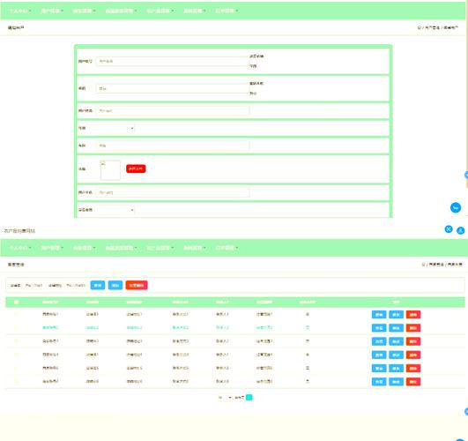Tick the checkbox of table row 5
This screenshot has width=468, height=441.
tap(17, 368)
